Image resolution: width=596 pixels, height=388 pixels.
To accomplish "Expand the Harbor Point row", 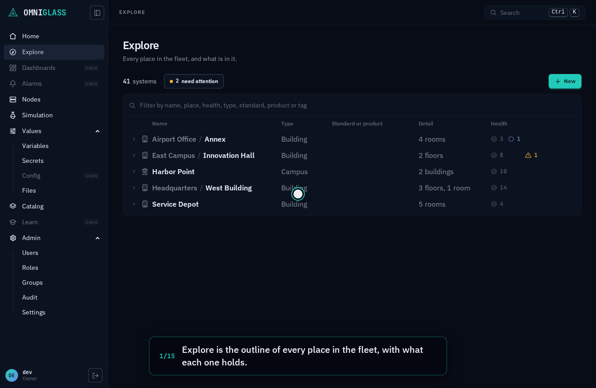I will coord(134,171).
